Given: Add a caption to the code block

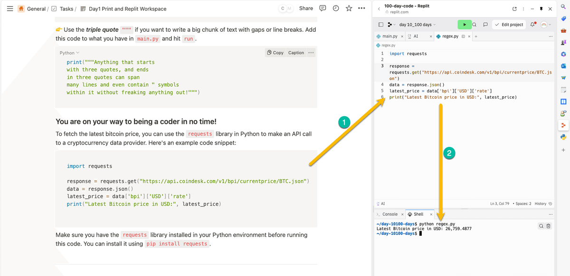Looking at the screenshot, I should tap(295, 53).
